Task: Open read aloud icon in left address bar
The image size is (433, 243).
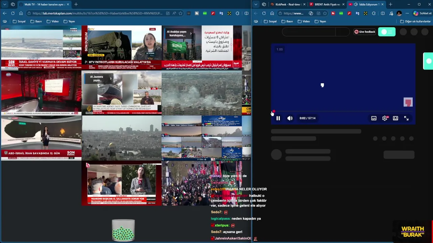Action: 174,13
